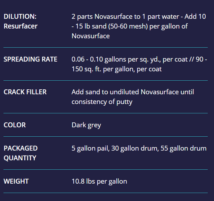Click the DILUTION: heading label

[x=20, y=16]
